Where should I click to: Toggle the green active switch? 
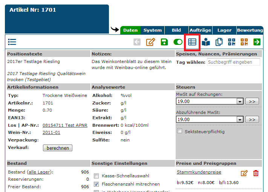point(178,42)
